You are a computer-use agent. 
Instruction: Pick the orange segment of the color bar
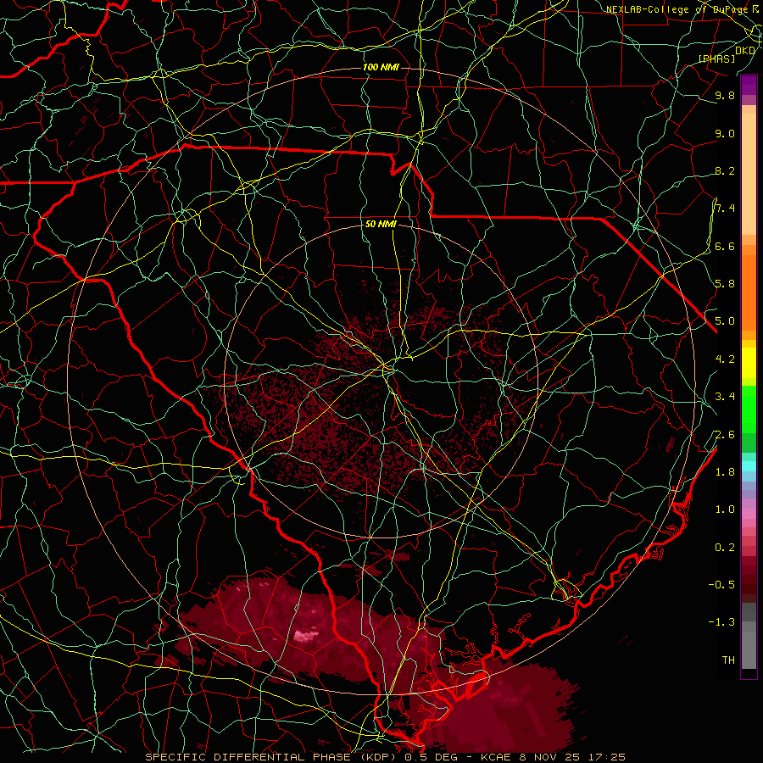(x=749, y=292)
